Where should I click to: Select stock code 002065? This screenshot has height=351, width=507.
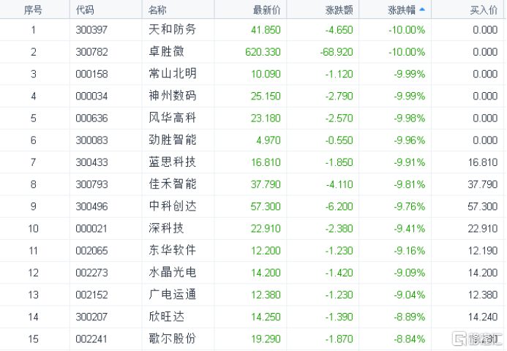91,251
